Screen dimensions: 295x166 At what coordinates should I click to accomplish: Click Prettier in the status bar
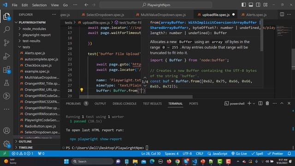[275, 154]
